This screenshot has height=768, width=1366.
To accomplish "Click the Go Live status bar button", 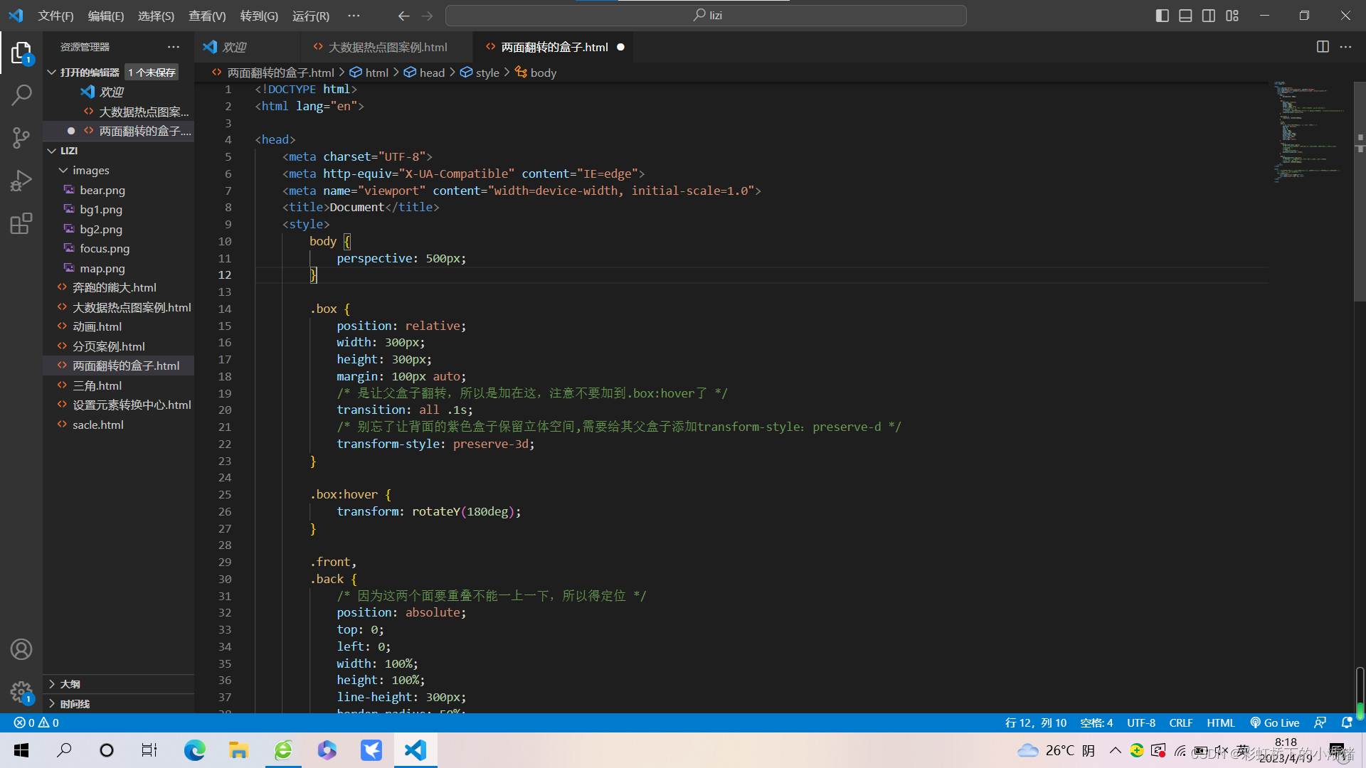I will [x=1278, y=723].
